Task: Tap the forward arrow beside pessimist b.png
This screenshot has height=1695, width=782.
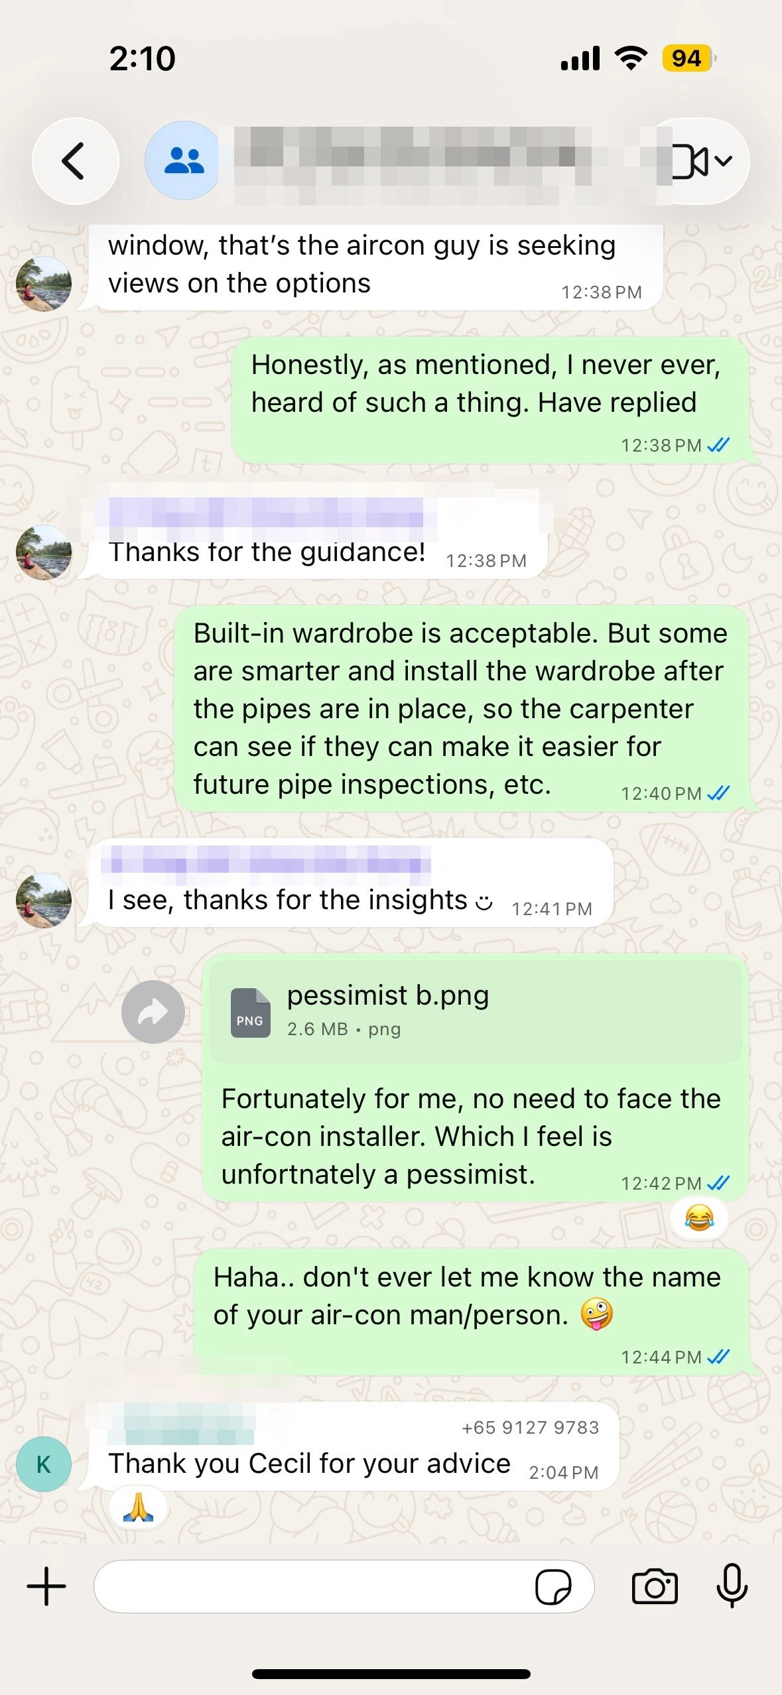Action: click(x=153, y=1012)
